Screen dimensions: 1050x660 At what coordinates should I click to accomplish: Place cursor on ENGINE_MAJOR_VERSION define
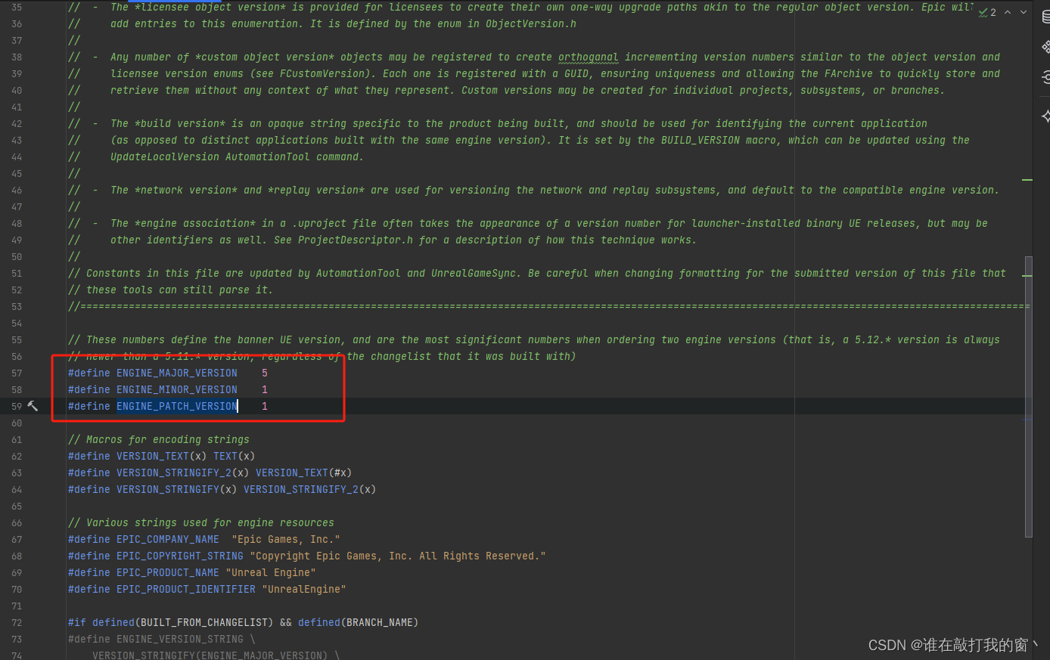(x=177, y=373)
